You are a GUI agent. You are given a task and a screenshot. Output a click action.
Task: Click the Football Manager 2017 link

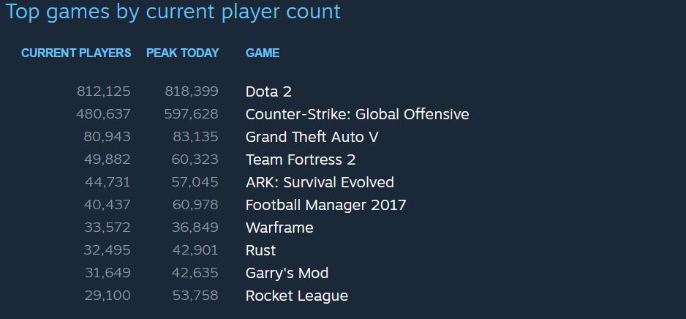pos(325,205)
